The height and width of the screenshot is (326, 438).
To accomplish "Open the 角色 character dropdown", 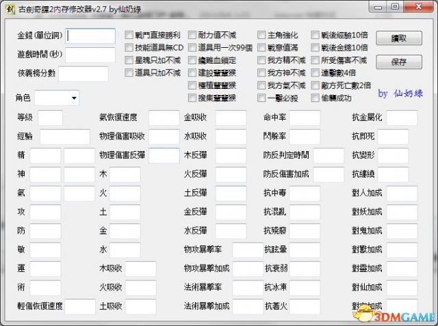I will [57, 98].
